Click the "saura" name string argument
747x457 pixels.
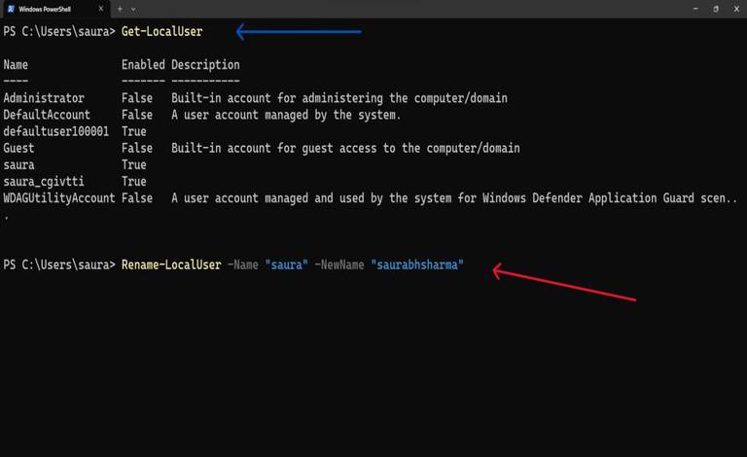click(x=286, y=264)
